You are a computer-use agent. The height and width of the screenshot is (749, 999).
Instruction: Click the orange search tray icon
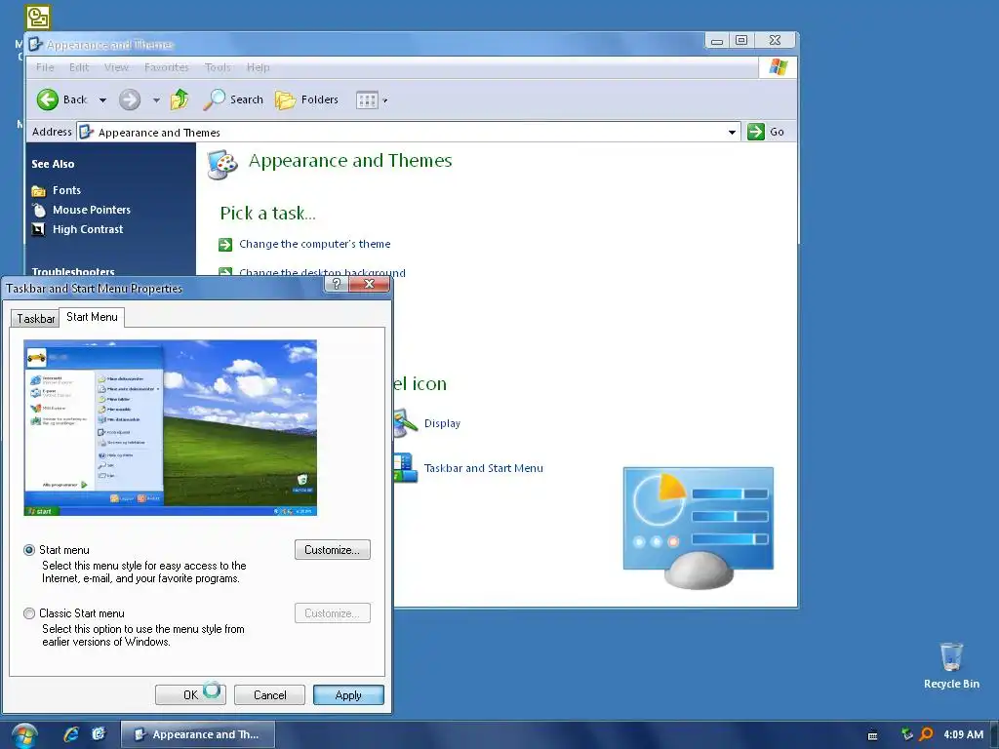(926, 734)
